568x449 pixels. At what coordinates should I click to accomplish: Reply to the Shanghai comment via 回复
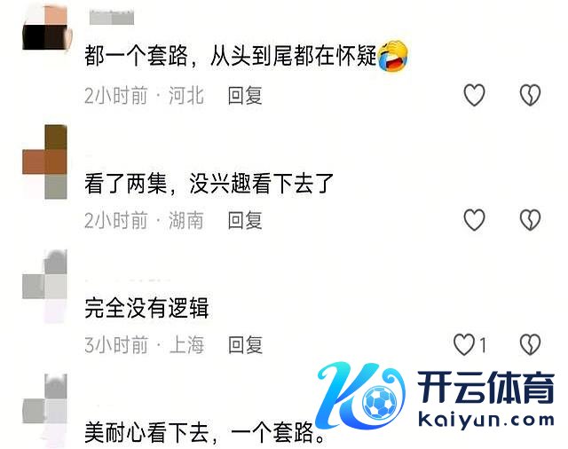245,344
